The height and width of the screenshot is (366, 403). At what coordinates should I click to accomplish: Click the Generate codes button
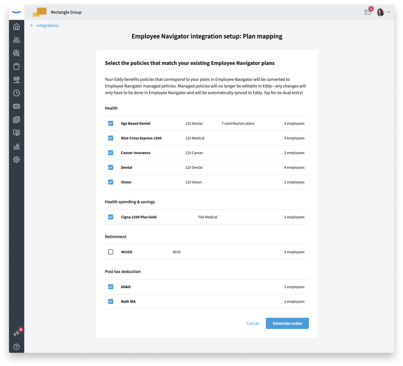[x=287, y=323]
